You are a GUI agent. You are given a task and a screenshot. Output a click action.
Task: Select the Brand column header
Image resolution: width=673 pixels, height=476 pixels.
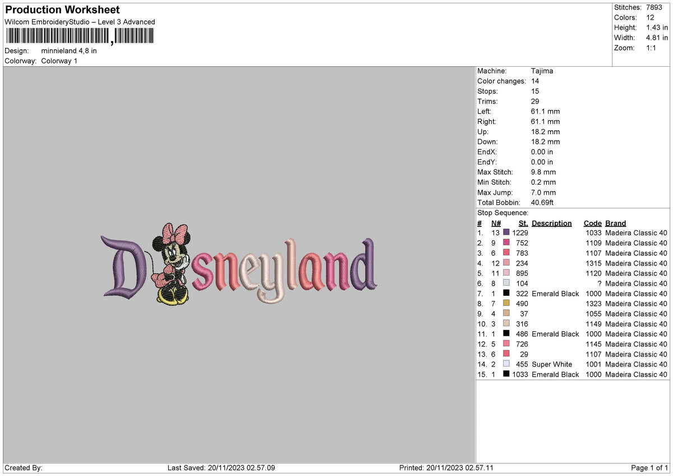[x=615, y=223]
